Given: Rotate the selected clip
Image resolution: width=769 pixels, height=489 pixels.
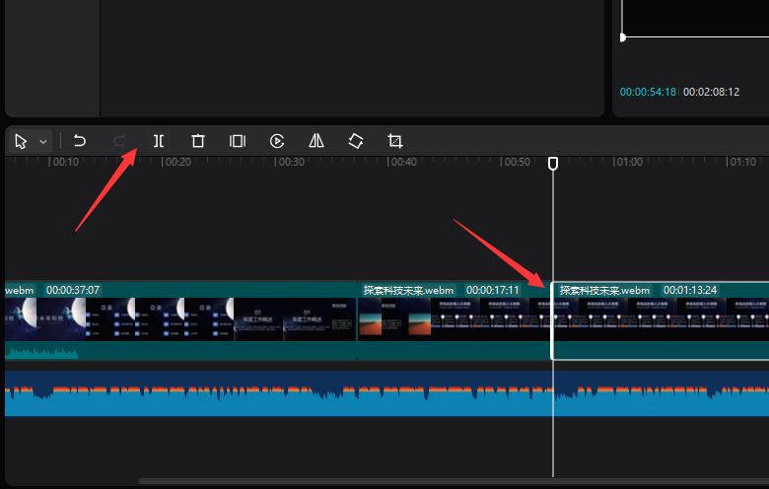Looking at the screenshot, I should point(356,141).
